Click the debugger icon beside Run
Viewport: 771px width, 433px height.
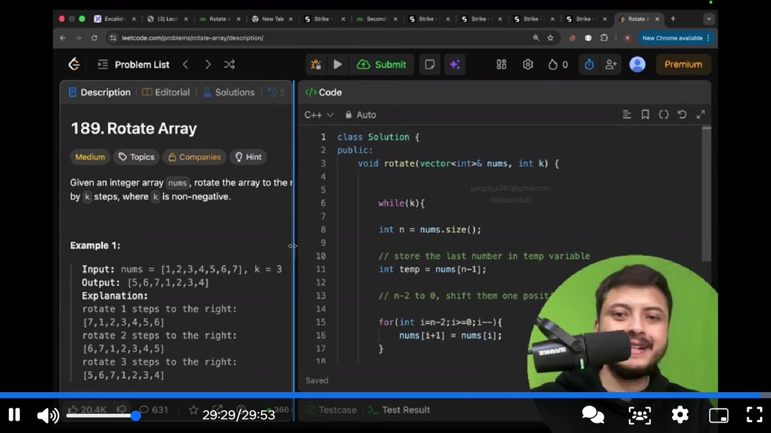[315, 64]
